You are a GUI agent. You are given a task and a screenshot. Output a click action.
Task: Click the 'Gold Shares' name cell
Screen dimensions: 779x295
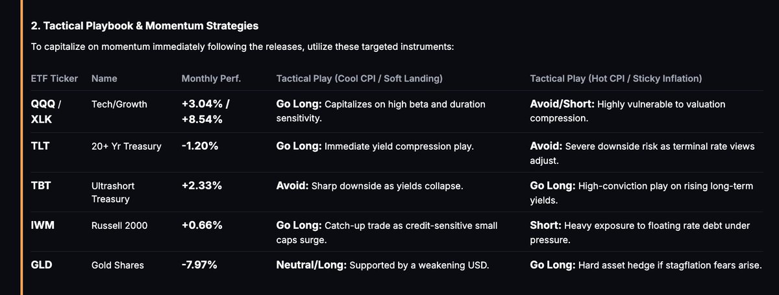[117, 265]
